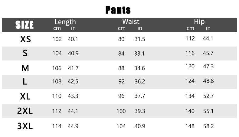Select the Length column header
This screenshot has width=239, height=137.
[65, 22]
